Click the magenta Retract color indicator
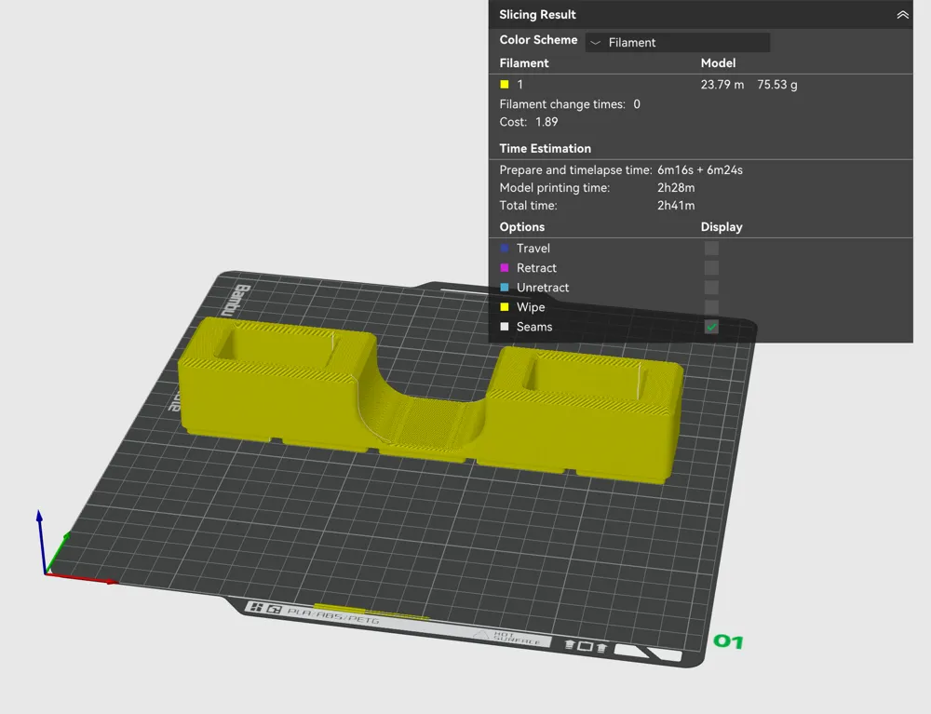The image size is (931, 714). point(504,268)
